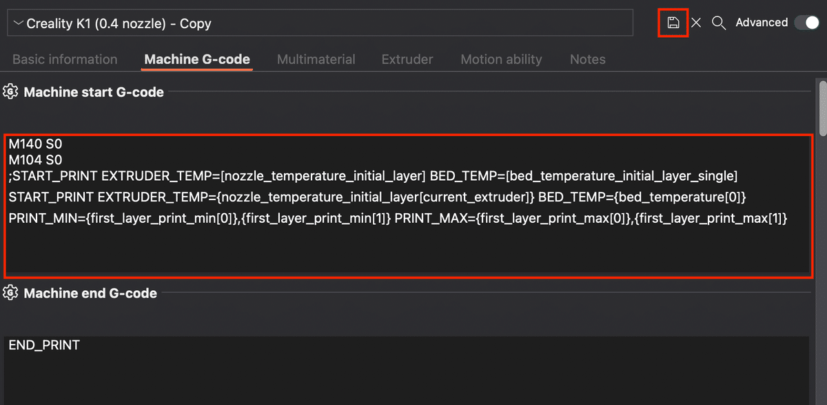The image size is (827, 405).
Task: Click the Advanced label text
Action: tap(762, 23)
